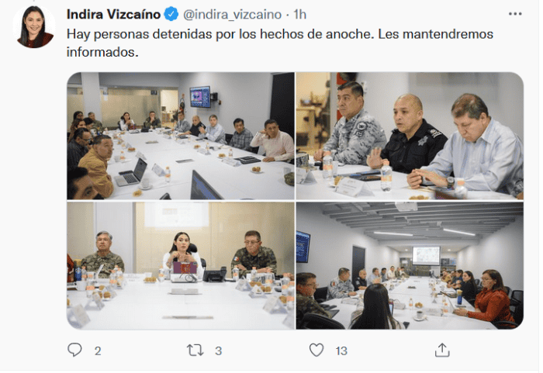The width and height of the screenshot is (543, 373).
Task: Open the three-dot more options menu
Action: [515, 14]
